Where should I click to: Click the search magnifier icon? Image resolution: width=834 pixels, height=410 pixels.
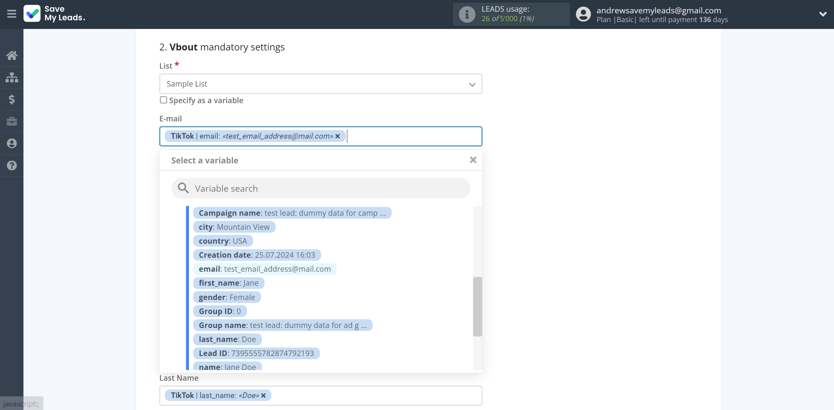point(183,188)
